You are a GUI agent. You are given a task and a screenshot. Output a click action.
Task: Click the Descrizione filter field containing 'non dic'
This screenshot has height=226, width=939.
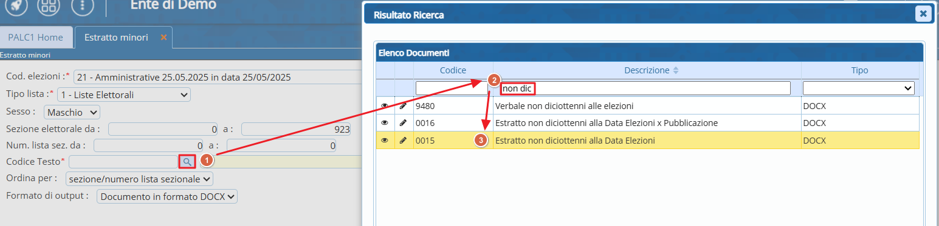pyautogui.click(x=645, y=88)
